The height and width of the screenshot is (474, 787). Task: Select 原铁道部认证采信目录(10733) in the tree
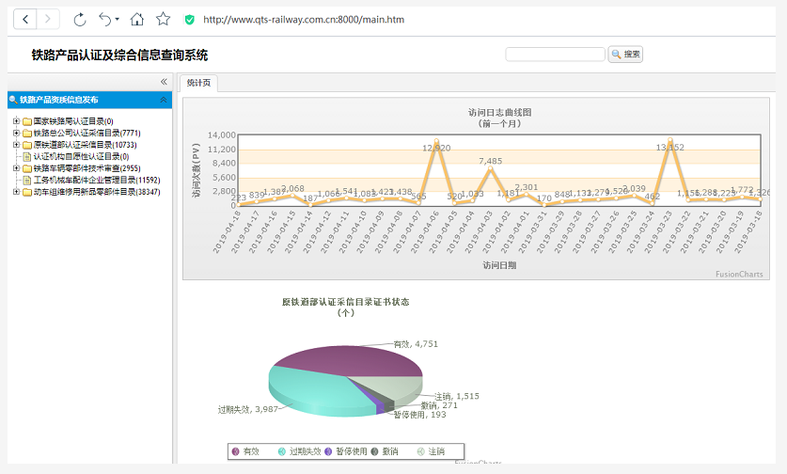[x=85, y=145]
